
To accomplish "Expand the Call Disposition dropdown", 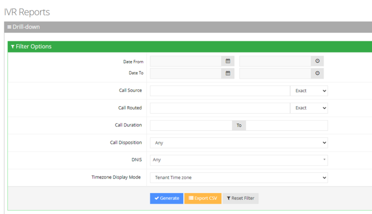I will tap(239, 143).
